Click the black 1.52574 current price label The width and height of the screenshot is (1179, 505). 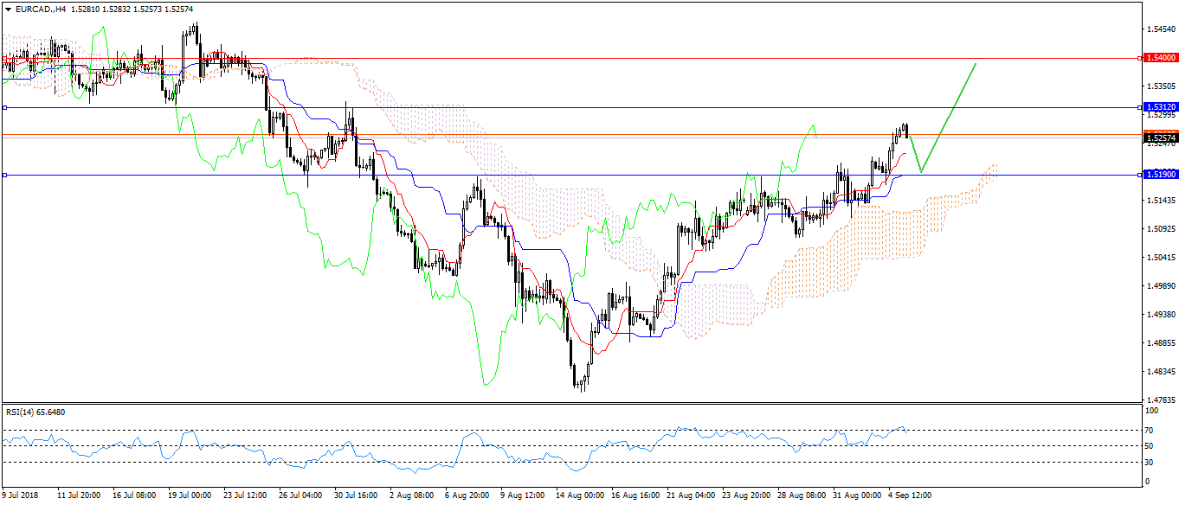click(x=1159, y=137)
